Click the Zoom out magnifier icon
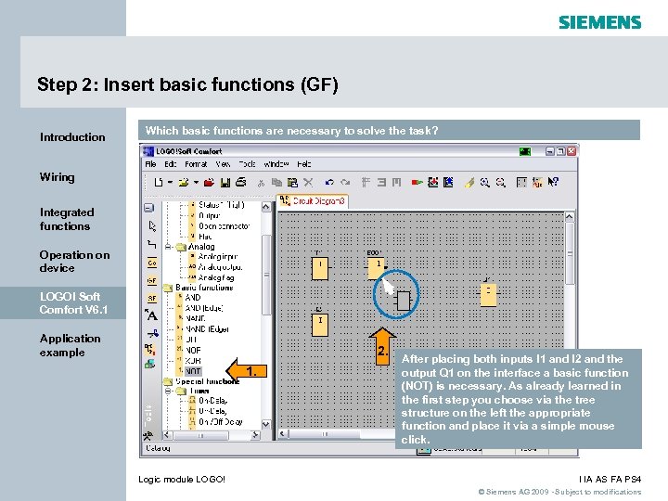Viewport: 668px width, 501px height. coord(501,183)
